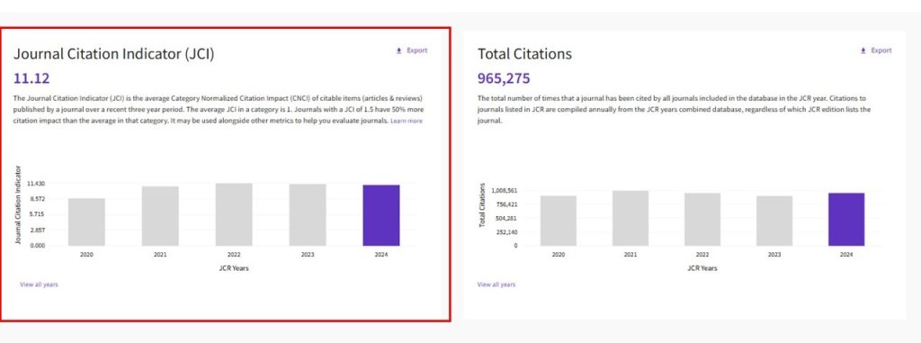Select the 2021 bar in Total Citations chart
The image size is (921, 343).
pyautogui.click(x=630, y=218)
